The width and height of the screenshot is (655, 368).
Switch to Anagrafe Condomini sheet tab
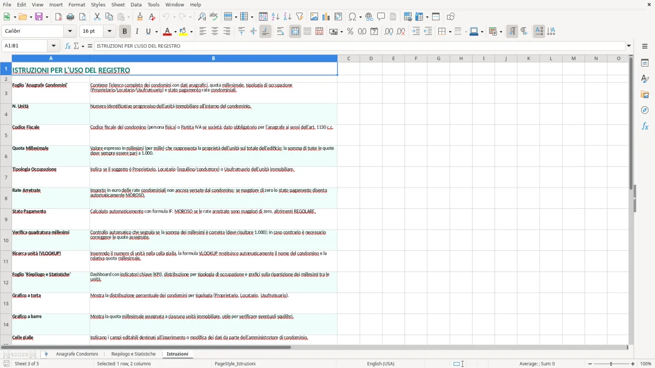(x=77, y=354)
